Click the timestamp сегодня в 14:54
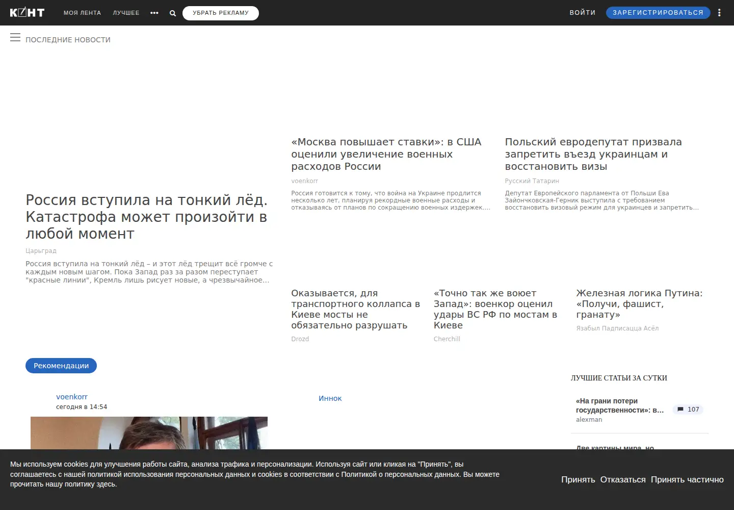734x510 pixels. pos(82,407)
